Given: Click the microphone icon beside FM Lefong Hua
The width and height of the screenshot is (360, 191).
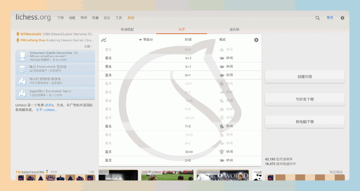Looking at the screenshot, I should coord(18,40).
